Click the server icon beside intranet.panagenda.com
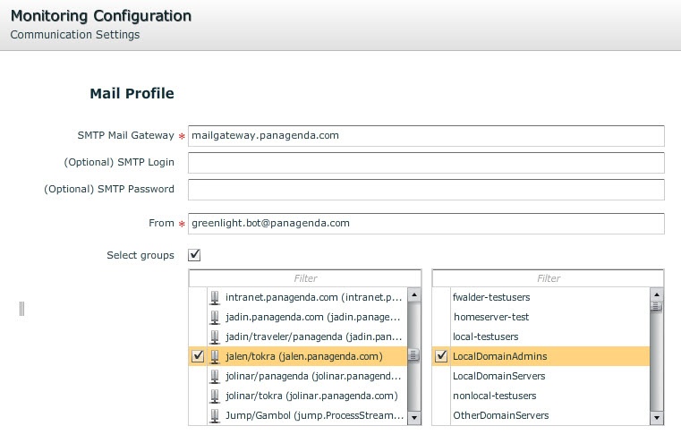 tap(215, 297)
